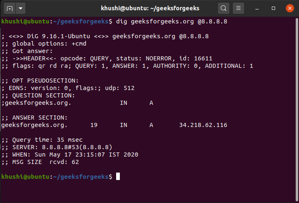Click the IP address 34.218.62.116
Viewport: 299px width, 203px height.
point(203,125)
